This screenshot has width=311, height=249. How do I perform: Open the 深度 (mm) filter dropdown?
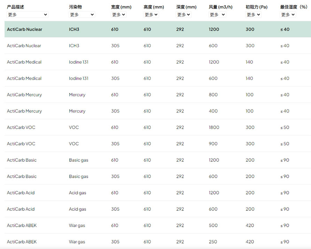184,15
